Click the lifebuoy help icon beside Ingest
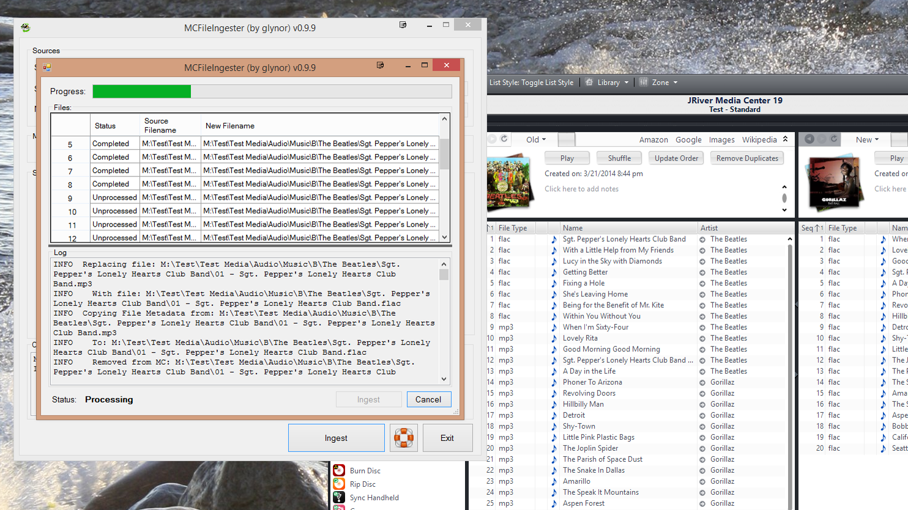 (404, 437)
